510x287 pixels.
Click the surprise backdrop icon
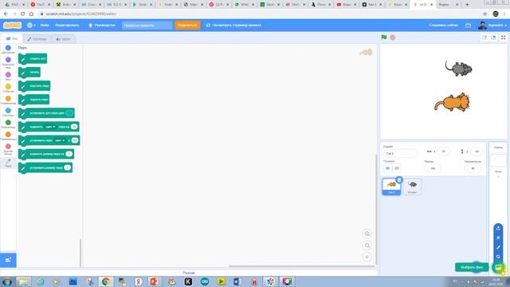[x=498, y=238]
